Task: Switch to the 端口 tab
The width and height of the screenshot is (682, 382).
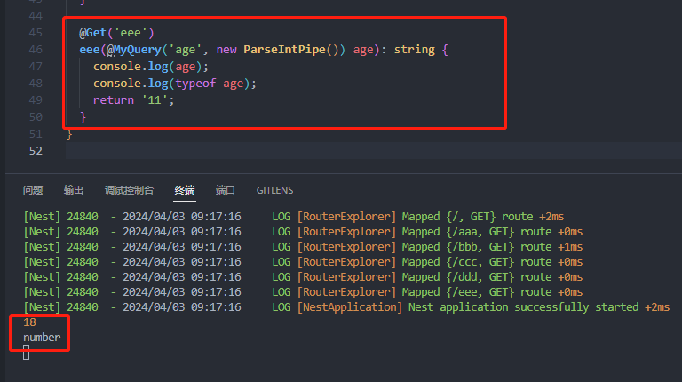Action: coord(226,191)
